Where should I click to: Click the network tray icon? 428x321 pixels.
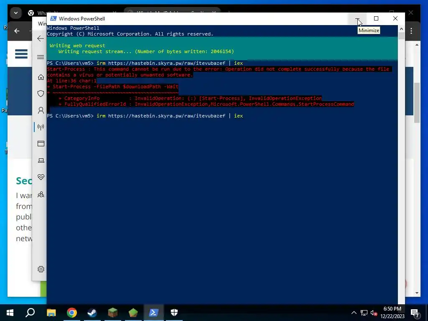click(364, 313)
